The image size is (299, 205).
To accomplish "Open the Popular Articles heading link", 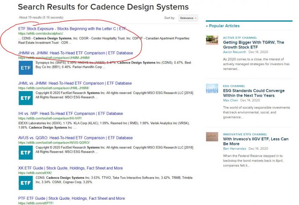I will coord(223,26).
